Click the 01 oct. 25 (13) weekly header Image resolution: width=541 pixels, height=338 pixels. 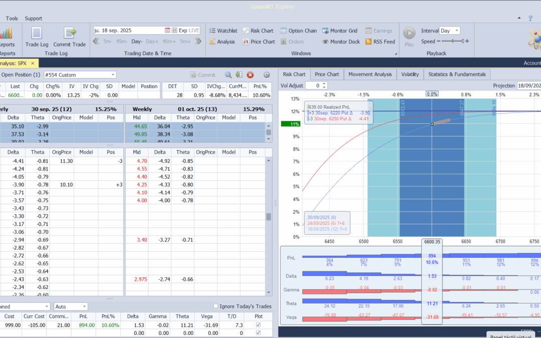coord(197,109)
